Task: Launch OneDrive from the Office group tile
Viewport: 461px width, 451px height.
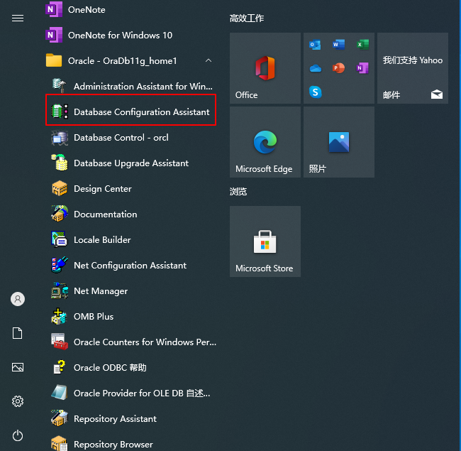Action: tap(315, 68)
